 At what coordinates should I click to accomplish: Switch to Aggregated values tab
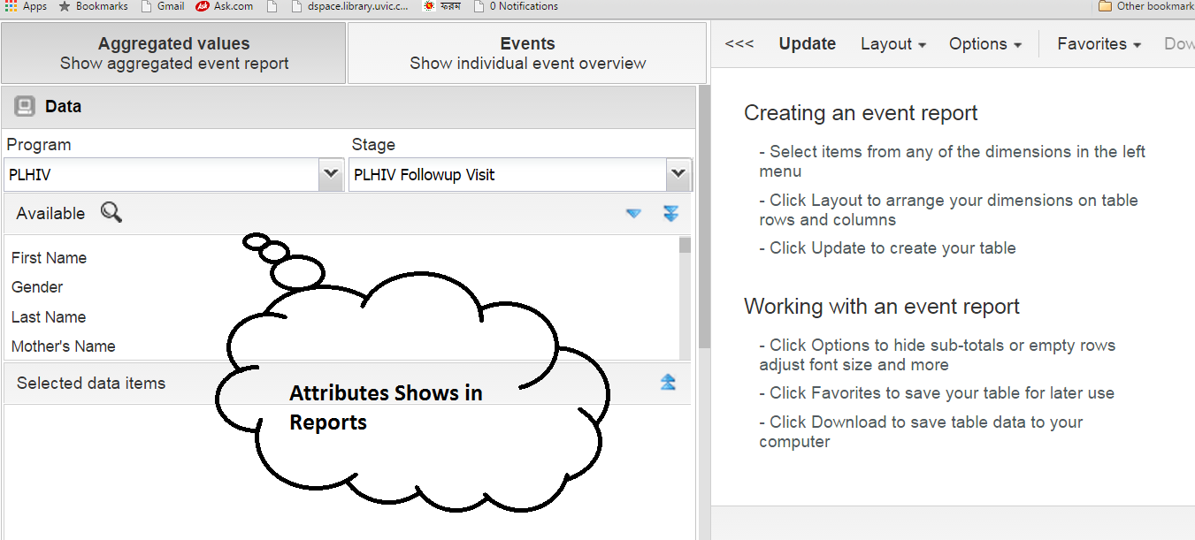[173, 53]
